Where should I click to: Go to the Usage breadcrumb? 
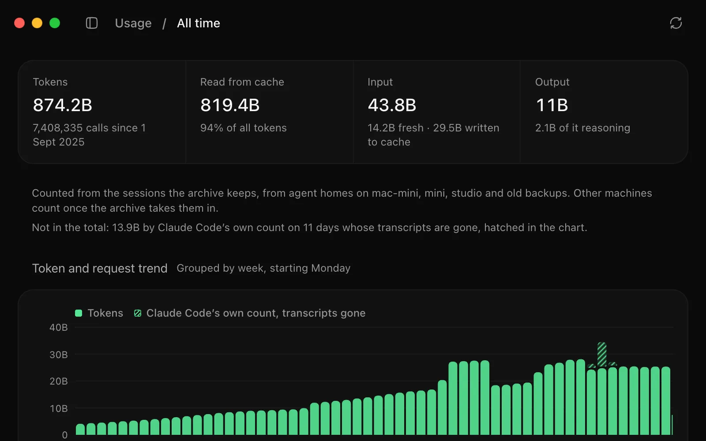[133, 23]
